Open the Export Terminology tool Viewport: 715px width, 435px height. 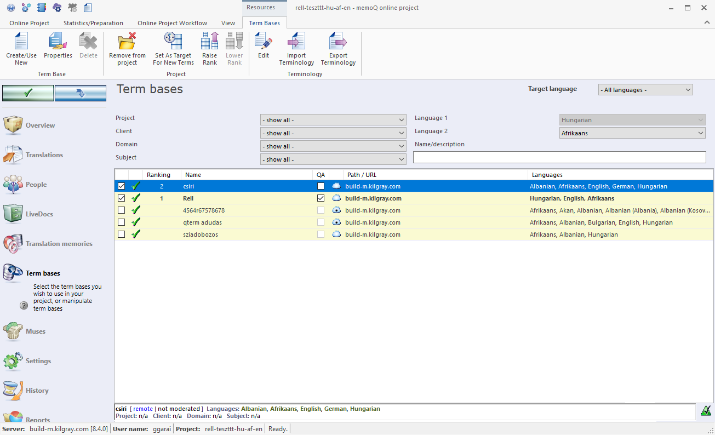(338, 48)
